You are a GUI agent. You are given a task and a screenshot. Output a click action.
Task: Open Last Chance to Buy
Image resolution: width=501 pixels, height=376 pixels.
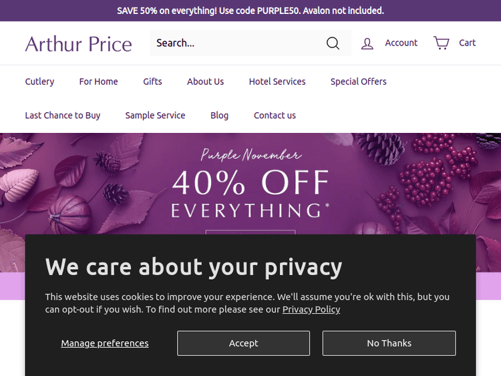pos(63,116)
